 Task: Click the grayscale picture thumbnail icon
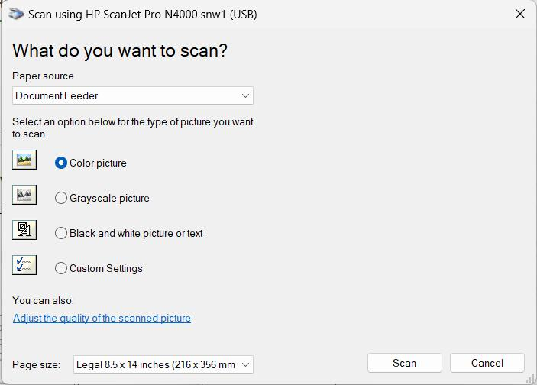click(x=24, y=195)
